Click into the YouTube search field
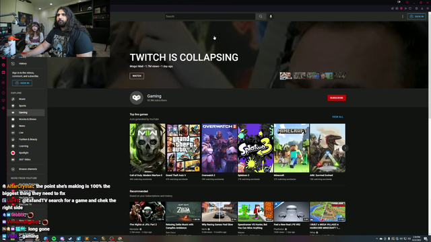The height and width of the screenshot is (242, 431). coord(210,16)
